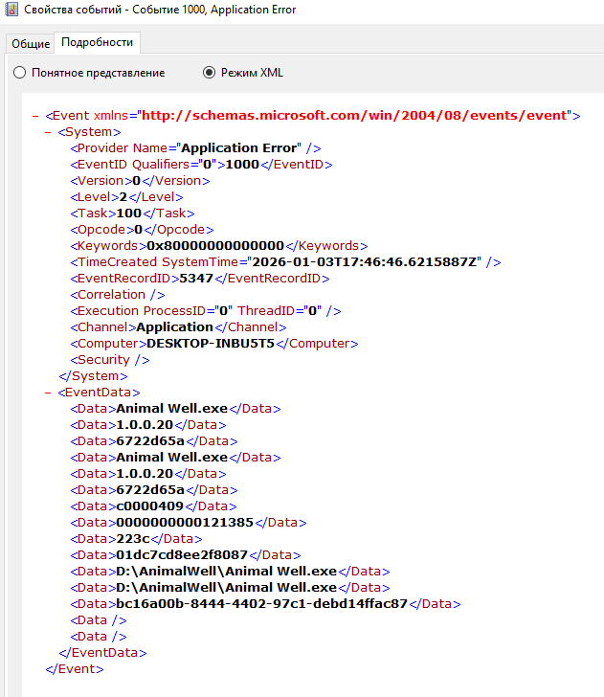Viewport: 604px width, 697px height.
Task: Click the closing Event tag
Action: pos(75,669)
